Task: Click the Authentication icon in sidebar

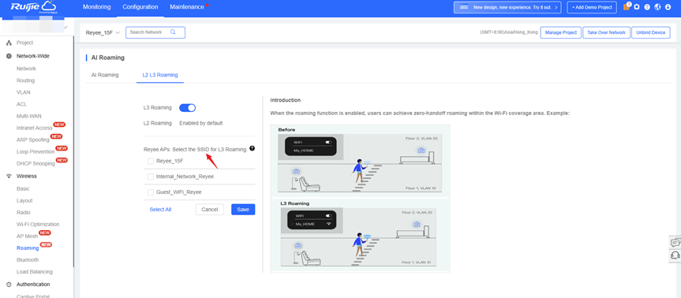Action: point(9,285)
